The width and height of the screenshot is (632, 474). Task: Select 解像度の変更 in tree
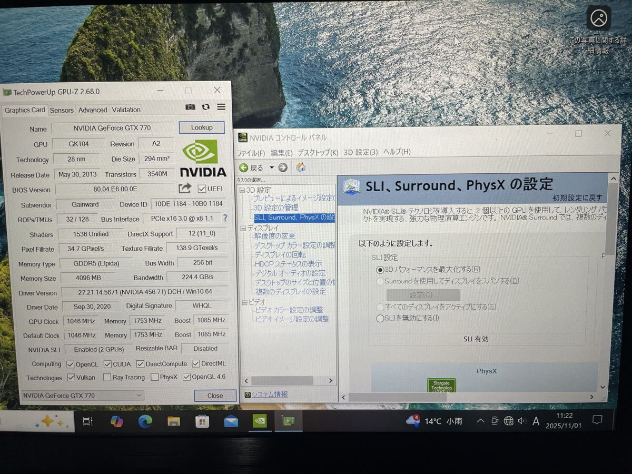tap(275, 236)
